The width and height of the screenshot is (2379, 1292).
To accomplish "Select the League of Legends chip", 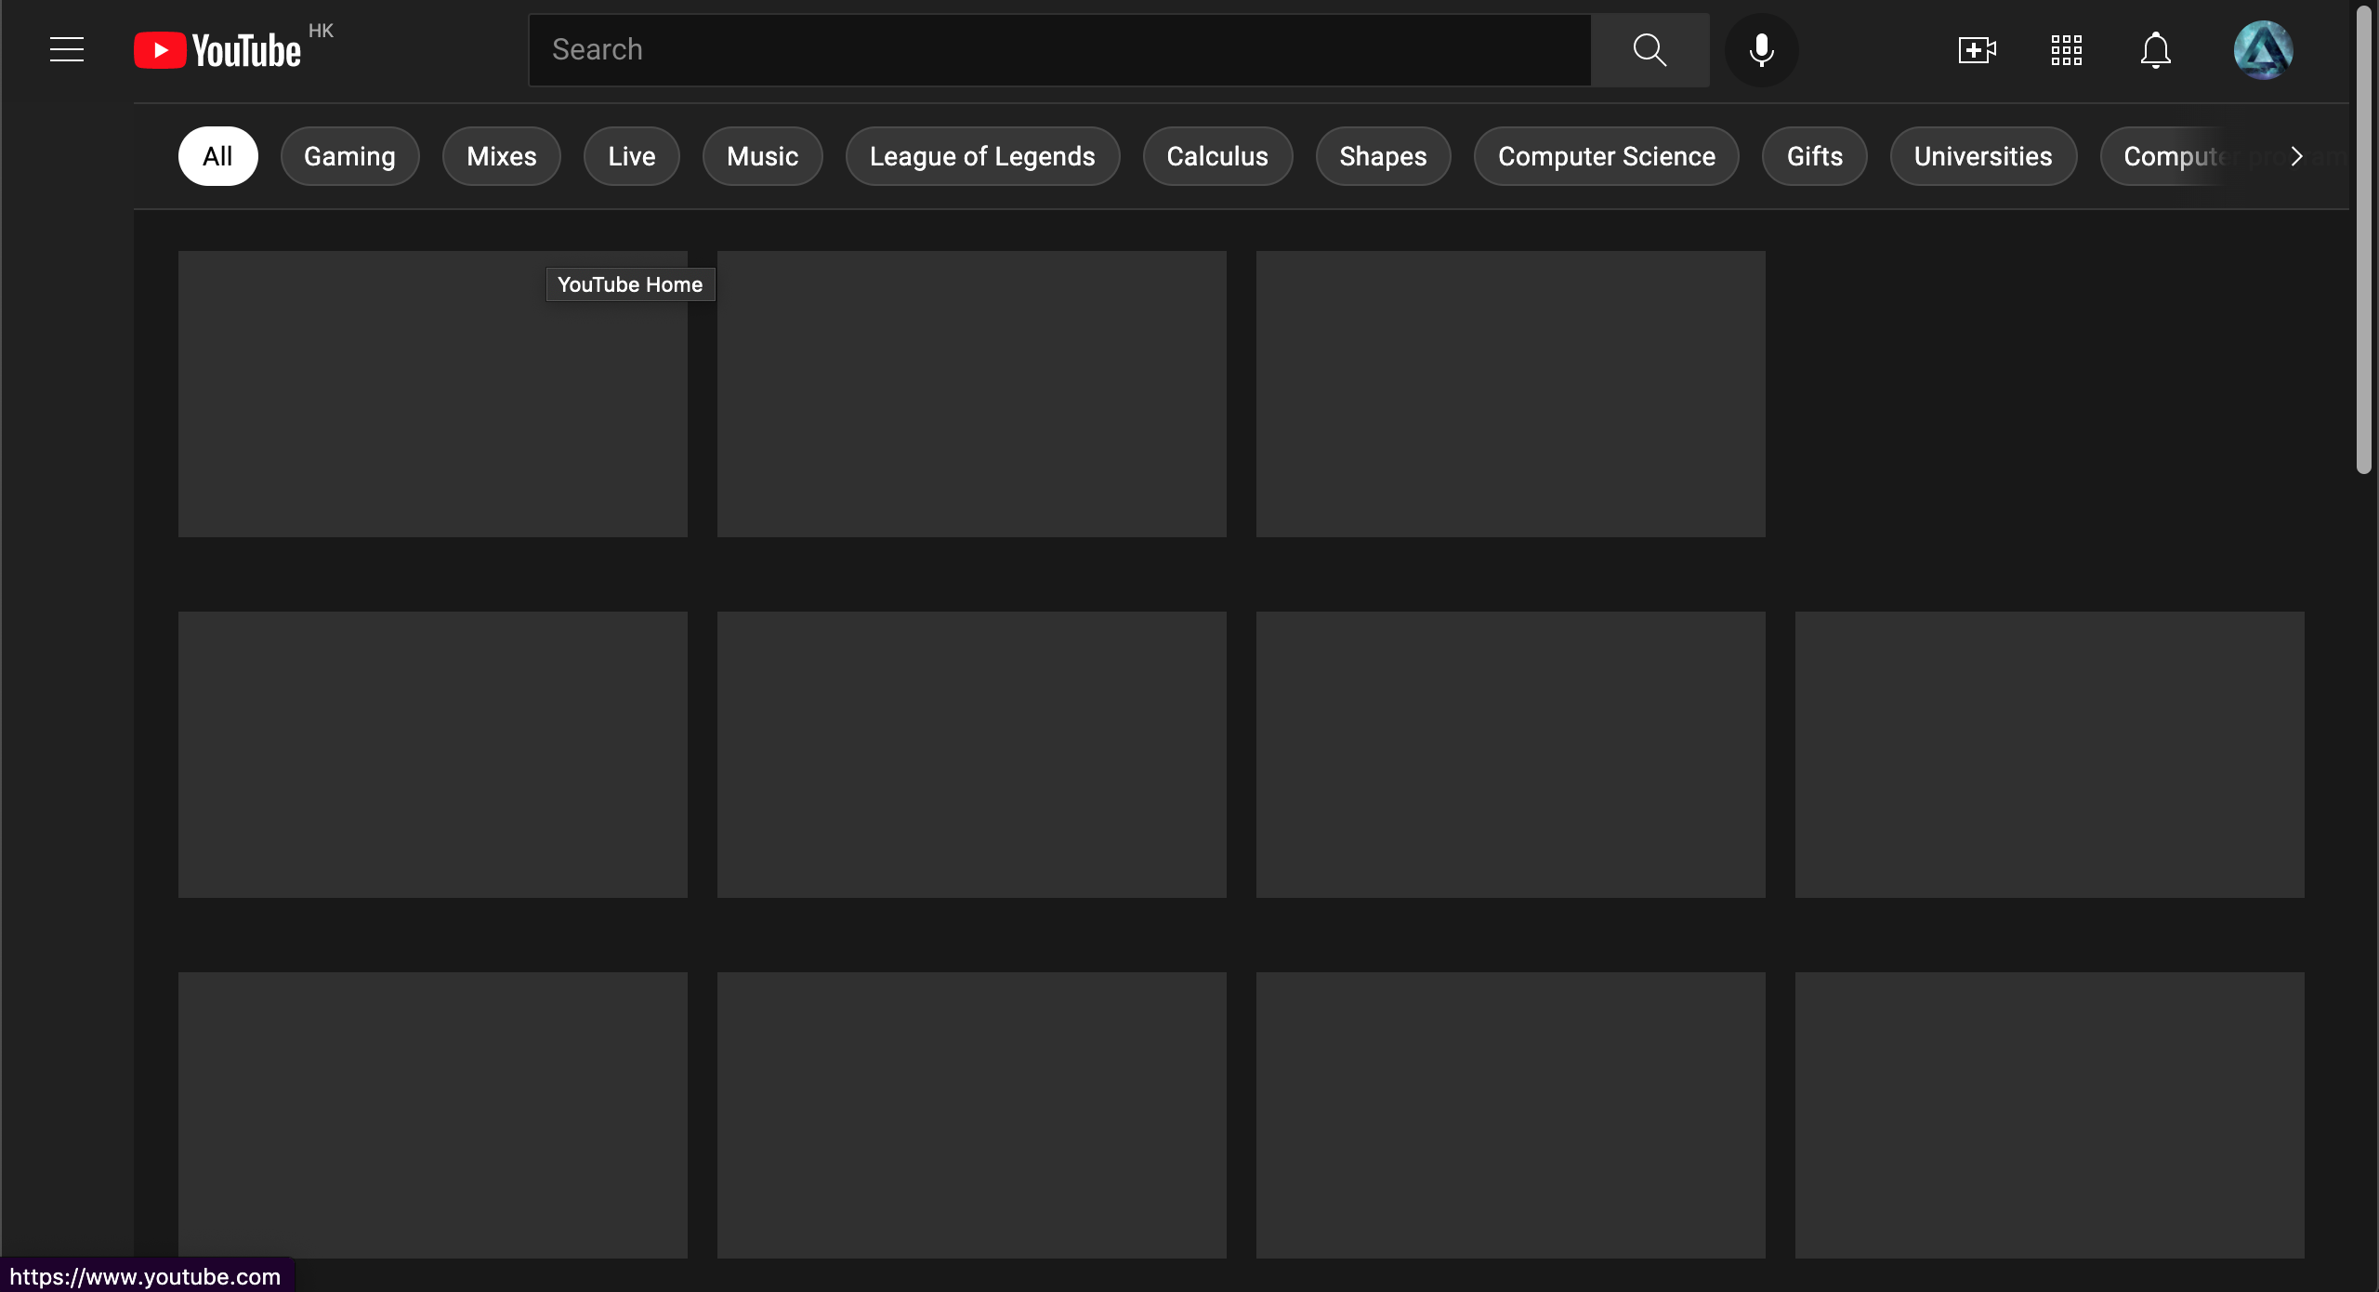I will [982, 156].
